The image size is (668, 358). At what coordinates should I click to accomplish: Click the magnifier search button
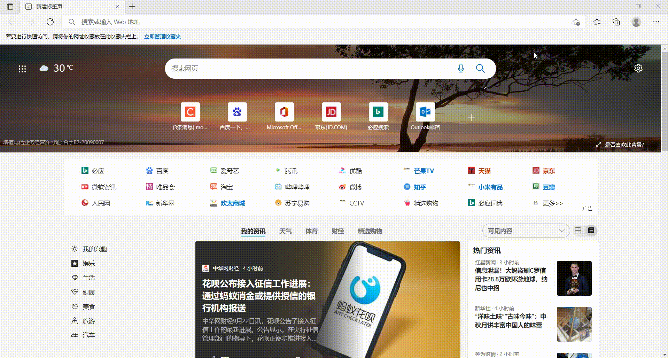coord(480,68)
